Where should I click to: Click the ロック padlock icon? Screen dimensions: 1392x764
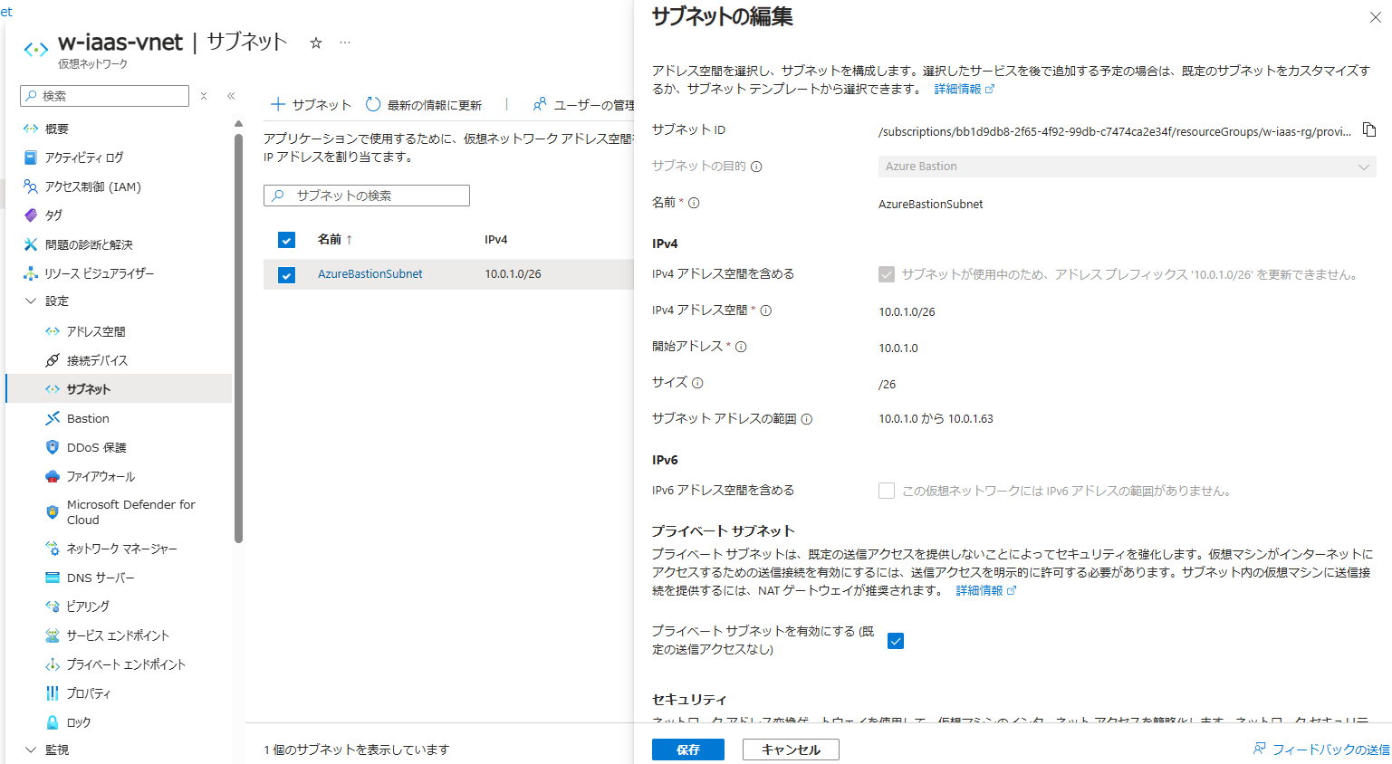click(53, 722)
